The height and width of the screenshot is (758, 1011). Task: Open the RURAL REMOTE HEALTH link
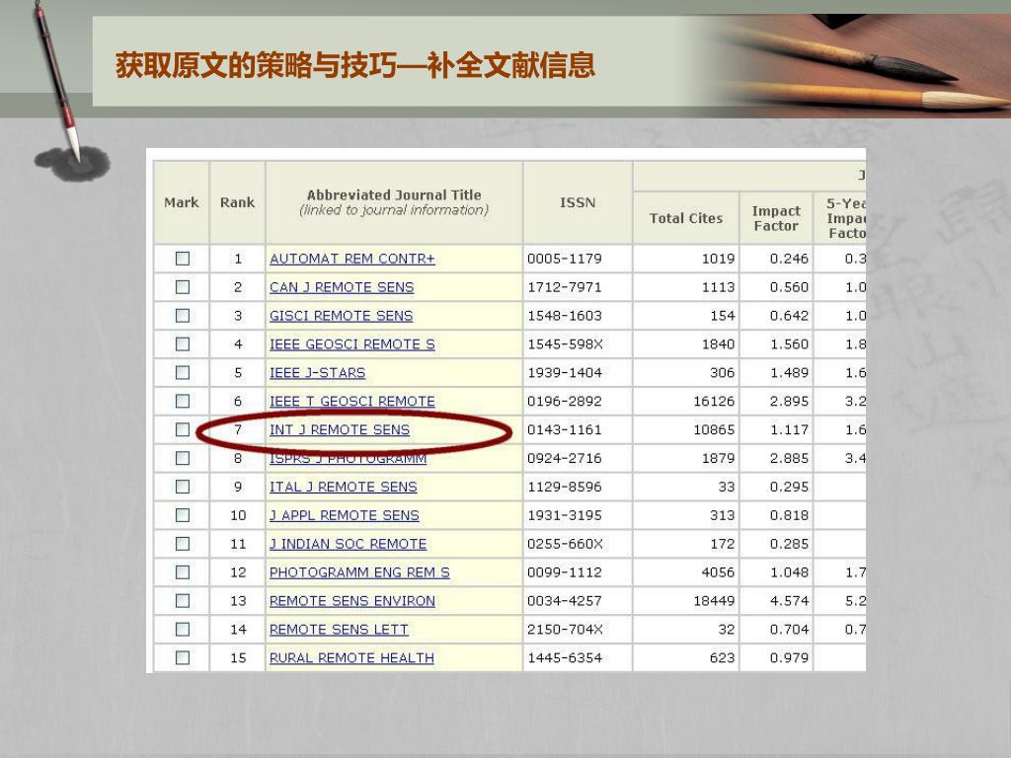coord(351,657)
